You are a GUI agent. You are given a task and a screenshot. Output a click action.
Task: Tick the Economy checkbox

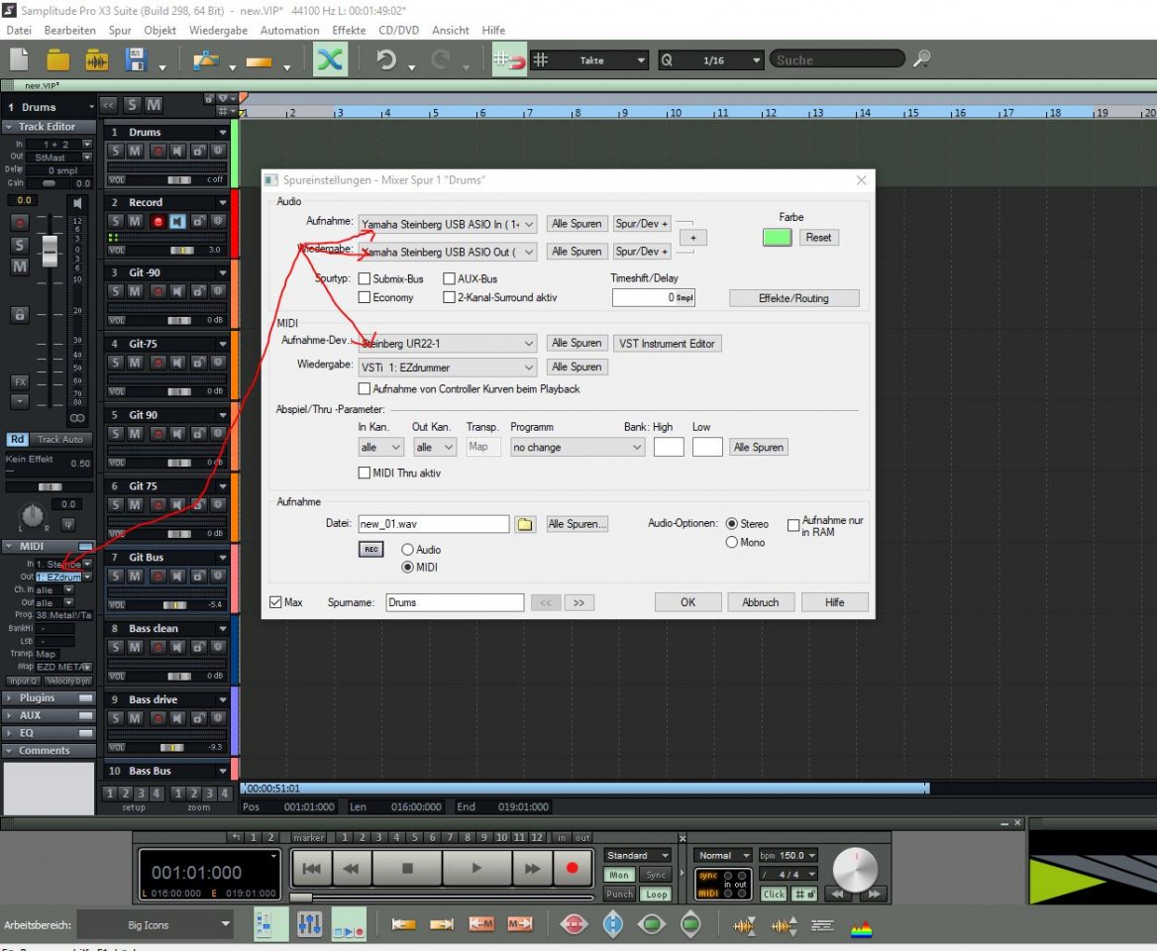pos(364,297)
